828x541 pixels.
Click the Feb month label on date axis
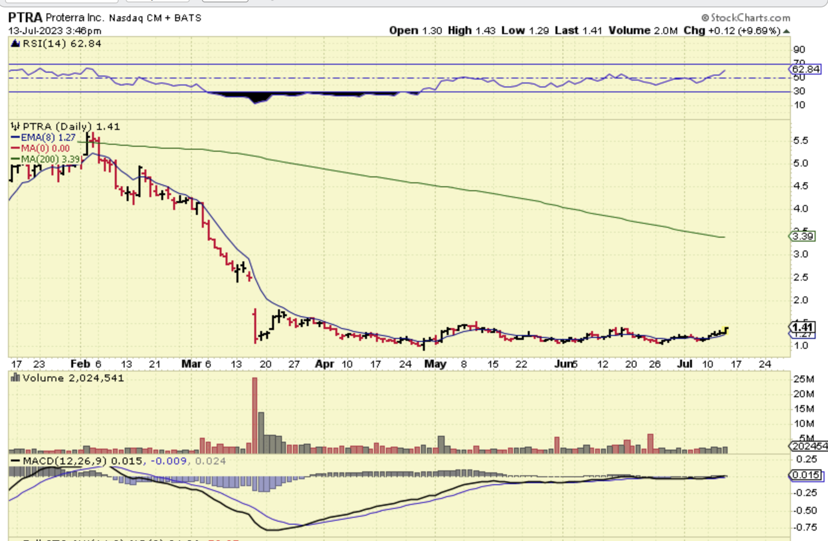[x=80, y=364]
